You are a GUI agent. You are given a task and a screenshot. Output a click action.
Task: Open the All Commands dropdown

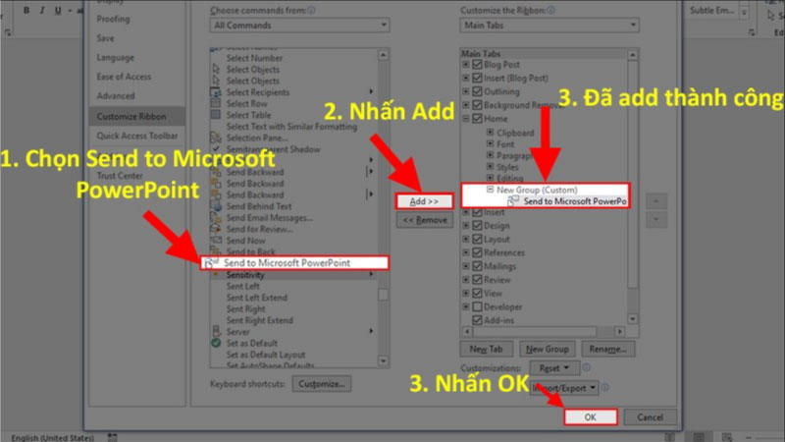[299, 26]
